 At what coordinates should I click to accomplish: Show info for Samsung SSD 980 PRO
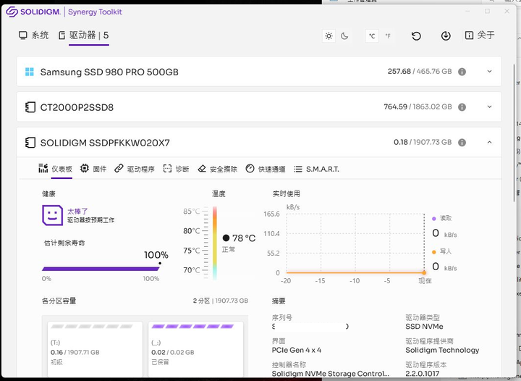[462, 72]
